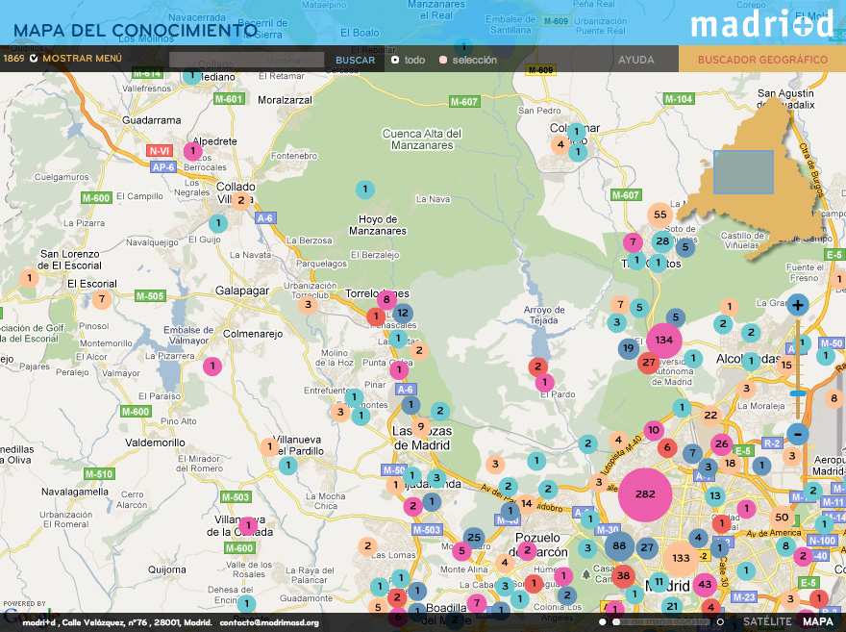Click the first white dot in bottom bar
This screenshot has width=846, height=632.
point(602,622)
